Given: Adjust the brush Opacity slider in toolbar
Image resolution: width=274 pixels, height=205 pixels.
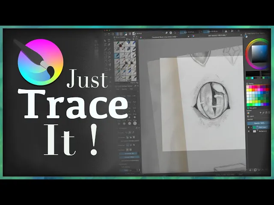Looking at the screenshot, I should (189, 32).
